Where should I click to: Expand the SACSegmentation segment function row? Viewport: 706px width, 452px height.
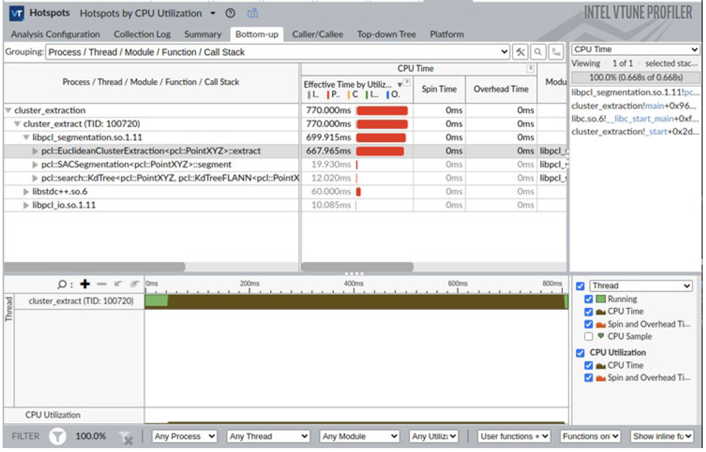click(35, 165)
